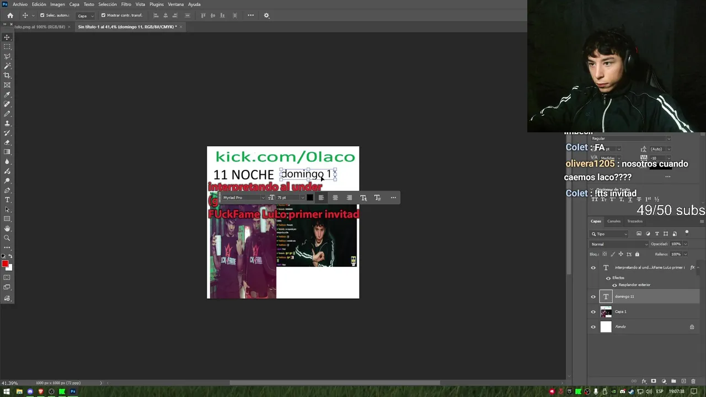
Task: Open blending mode Normal dropdown
Action: (x=619, y=244)
